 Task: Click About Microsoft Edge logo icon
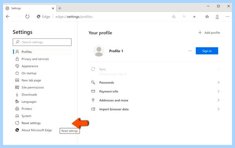[17, 130]
